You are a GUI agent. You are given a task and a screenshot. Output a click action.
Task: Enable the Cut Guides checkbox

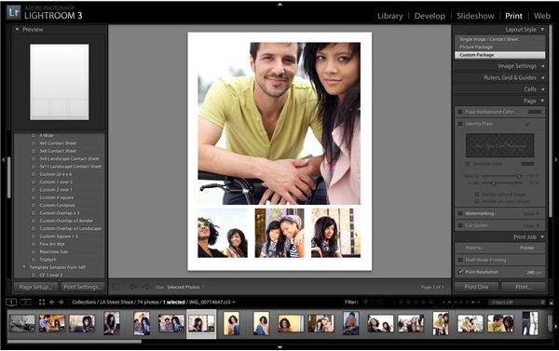460,225
